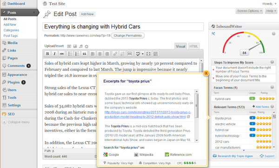Open the Howdy user menu arrow
This screenshot has width=279, height=168.
[x=275, y=4]
